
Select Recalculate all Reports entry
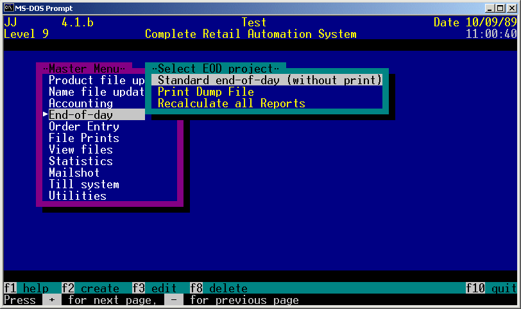click(231, 103)
